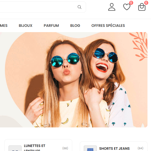Open the user account icon
This screenshot has height=151, width=151.
[x=112, y=7]
